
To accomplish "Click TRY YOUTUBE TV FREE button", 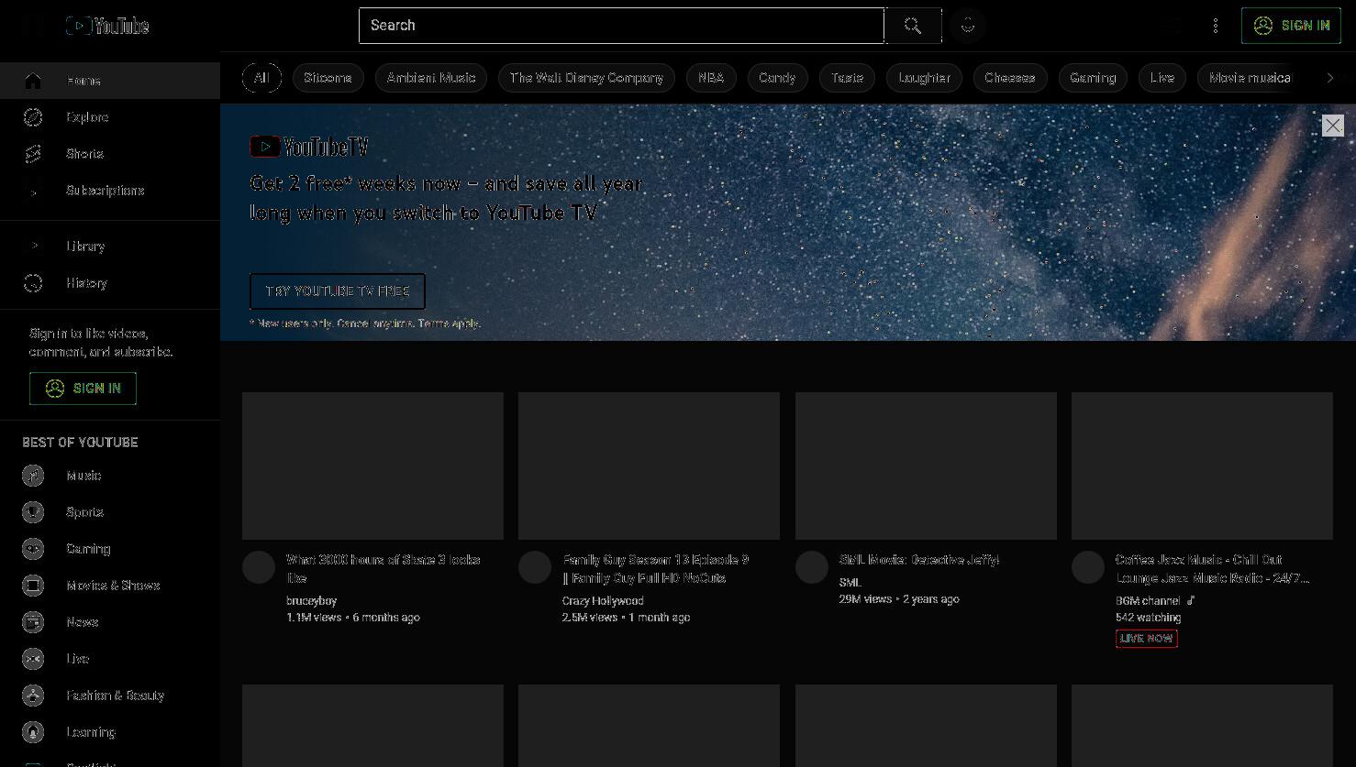I will pyautogui.click(x=338, y=291).
